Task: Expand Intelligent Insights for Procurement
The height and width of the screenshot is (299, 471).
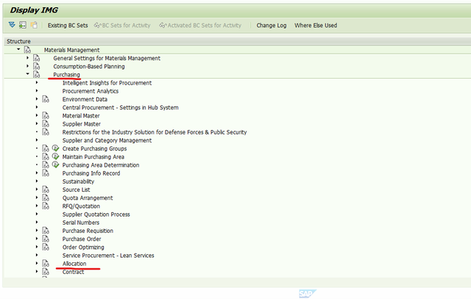Action: point(37,82)
